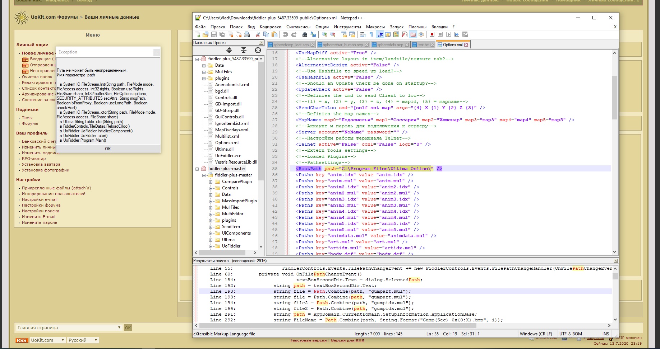
Task: Expand the ComparePlugin folder in tree
Action: [211, 181]
